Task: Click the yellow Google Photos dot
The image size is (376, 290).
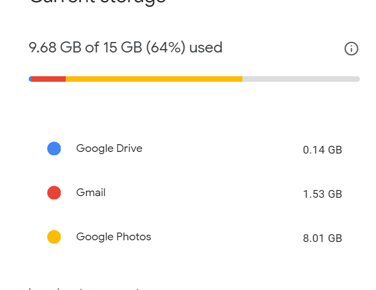Action: pyautogui.click(x=54, y=237)
